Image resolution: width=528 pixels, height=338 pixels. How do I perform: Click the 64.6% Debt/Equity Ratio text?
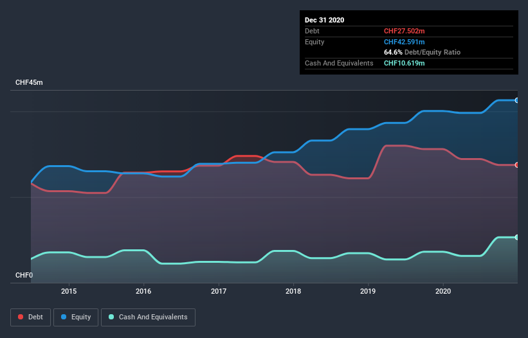pyautogui.click(x=422, y=53)
